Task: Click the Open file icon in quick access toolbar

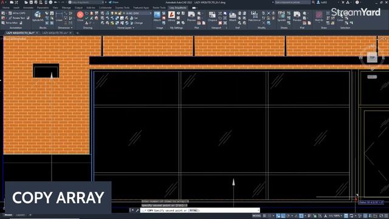Action: pos(26,2)
